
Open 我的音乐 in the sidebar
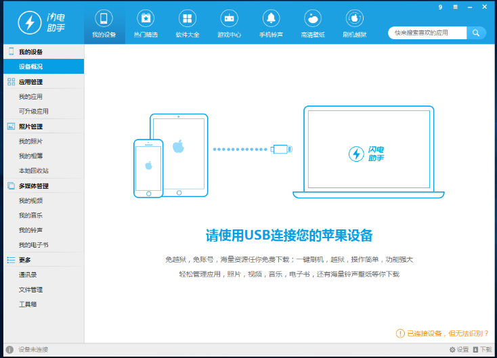pos(30,216)
